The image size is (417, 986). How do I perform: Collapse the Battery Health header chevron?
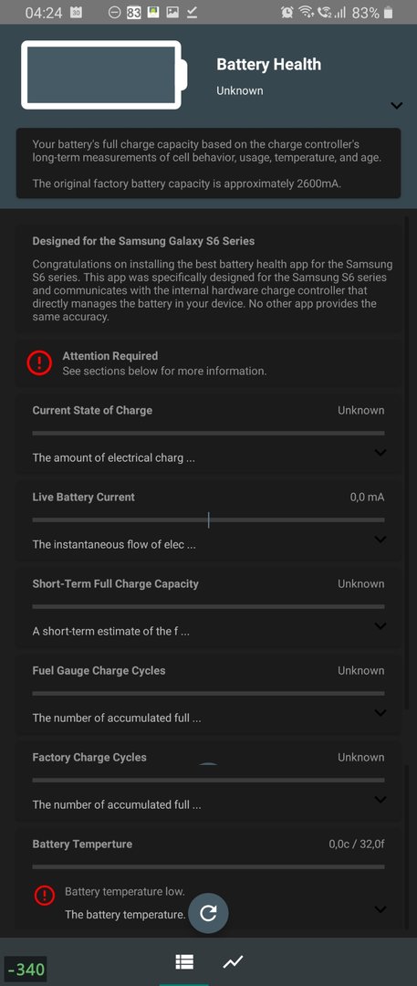(396, 105)
